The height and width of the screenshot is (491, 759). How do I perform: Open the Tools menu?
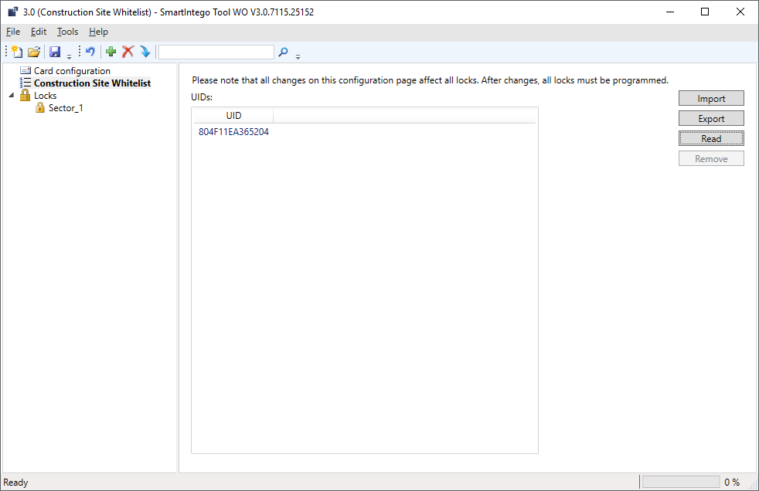click(x=68, y=32)
